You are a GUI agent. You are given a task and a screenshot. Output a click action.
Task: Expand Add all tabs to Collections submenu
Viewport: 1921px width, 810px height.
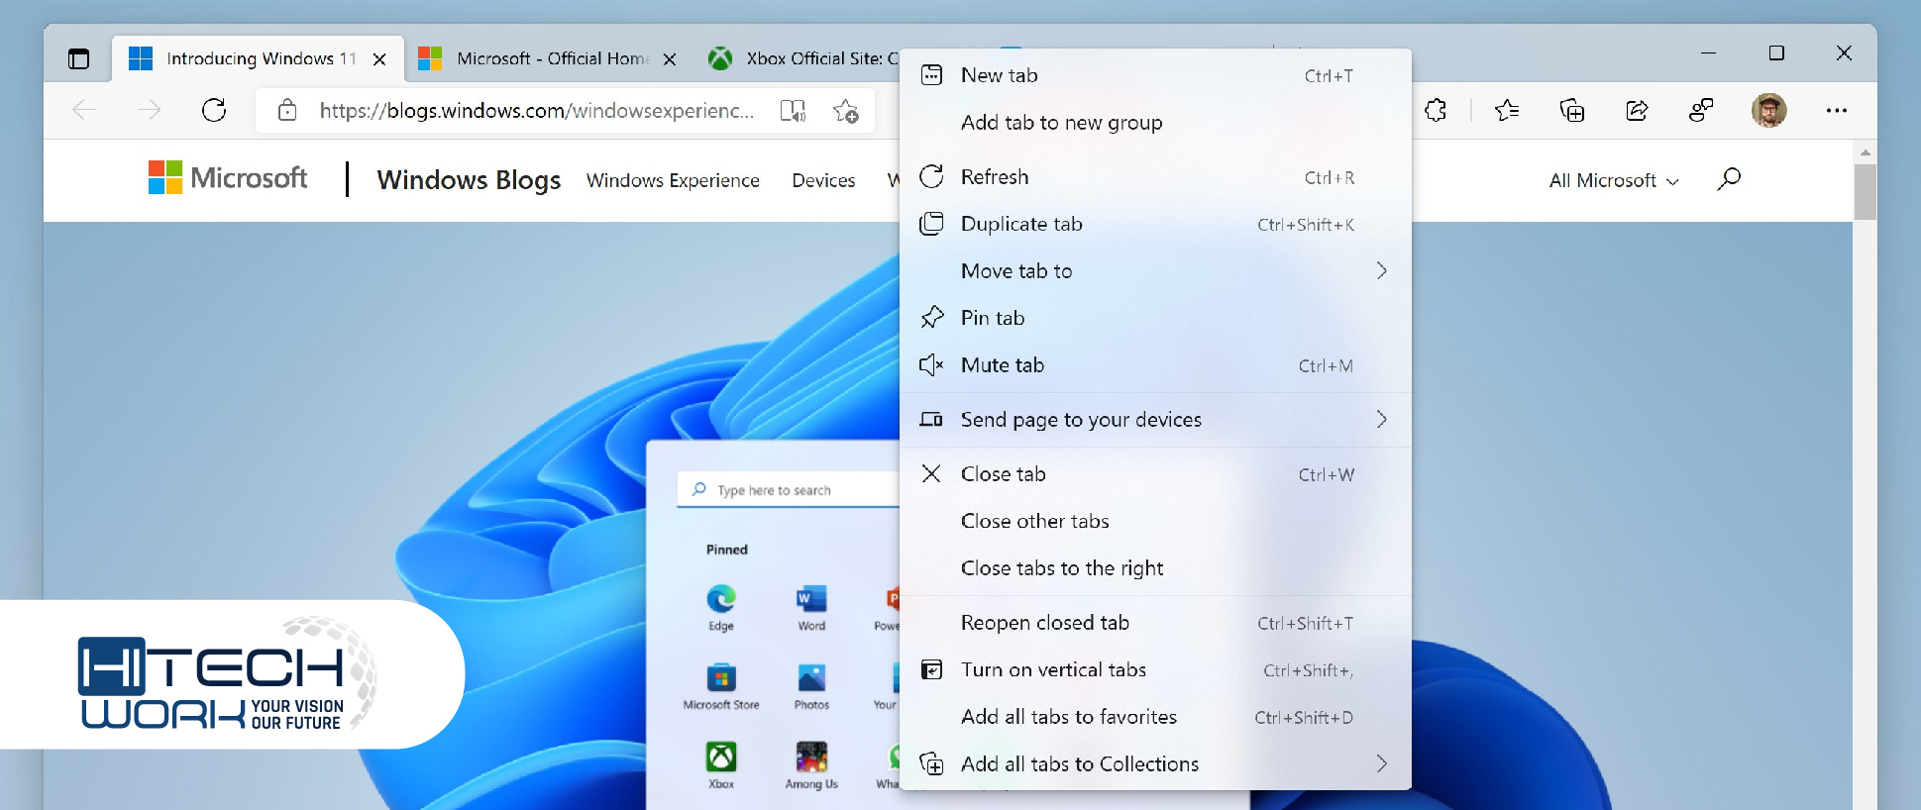click(1155, 764)
